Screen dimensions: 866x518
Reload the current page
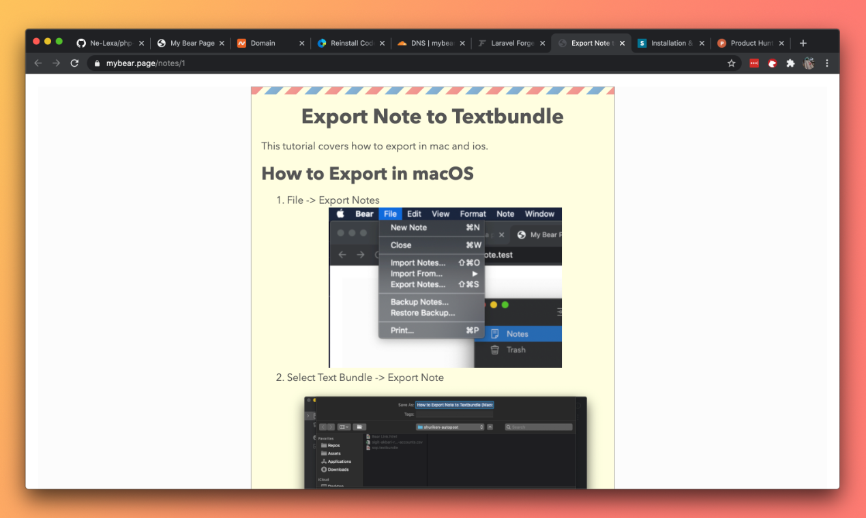point(74,63)
